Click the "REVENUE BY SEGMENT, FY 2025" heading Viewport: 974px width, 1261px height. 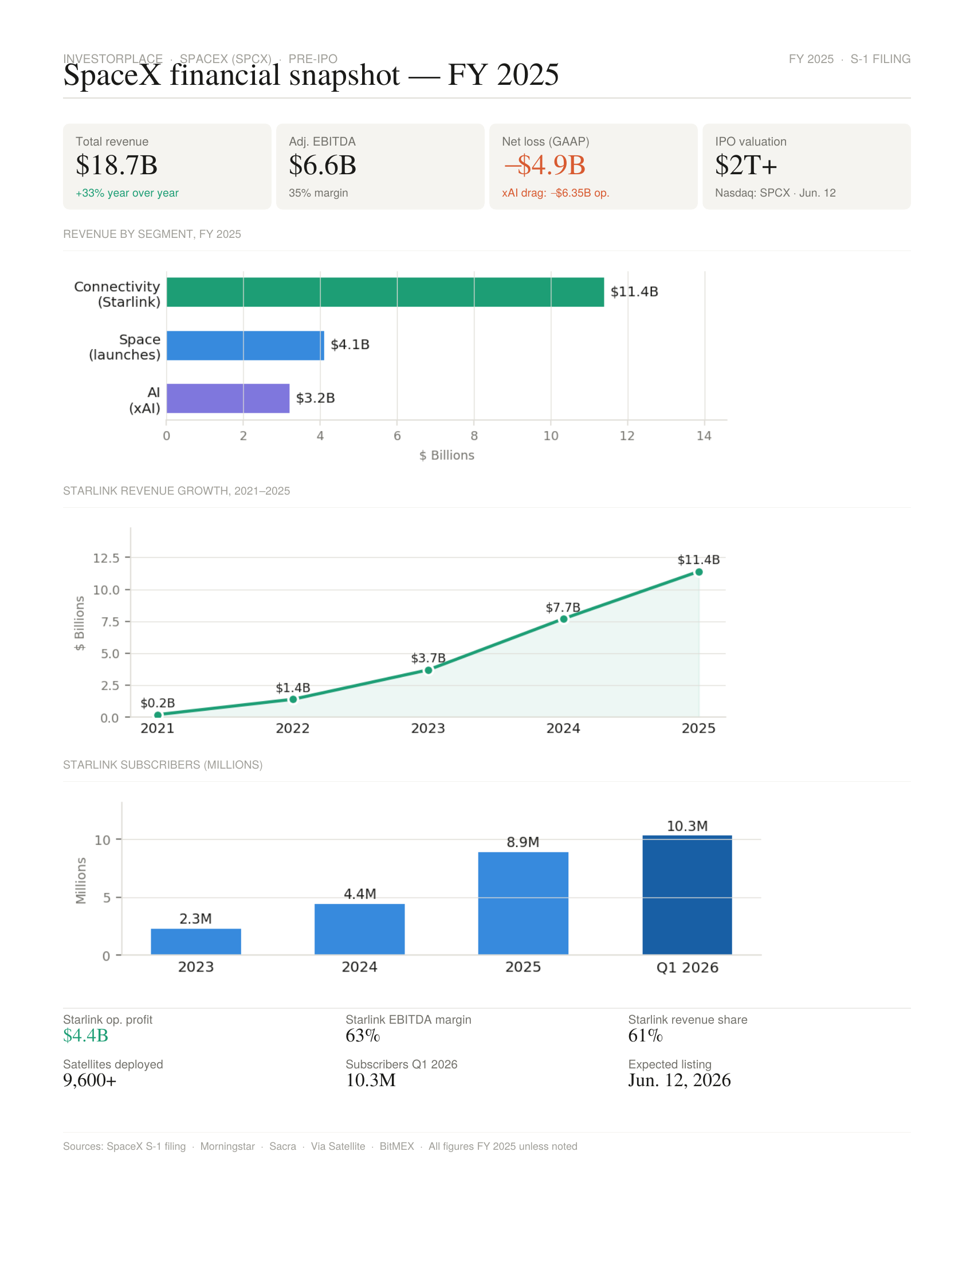[152, 234]
